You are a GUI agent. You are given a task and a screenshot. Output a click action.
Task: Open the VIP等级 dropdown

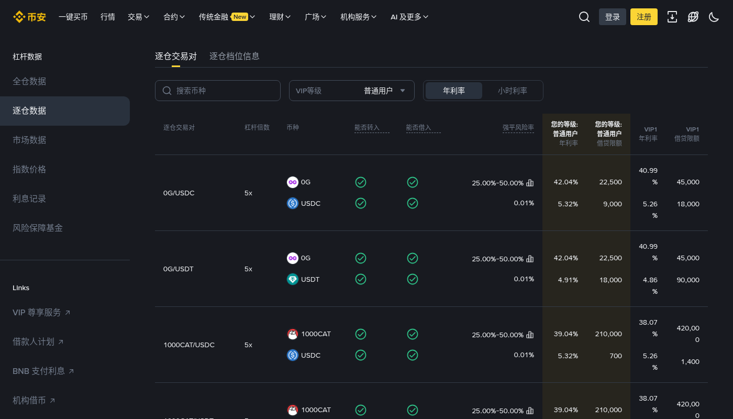[352, 91]
